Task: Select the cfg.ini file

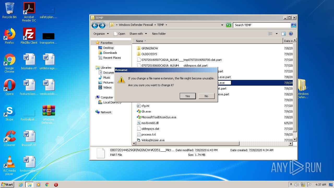Action: point(145,106)
